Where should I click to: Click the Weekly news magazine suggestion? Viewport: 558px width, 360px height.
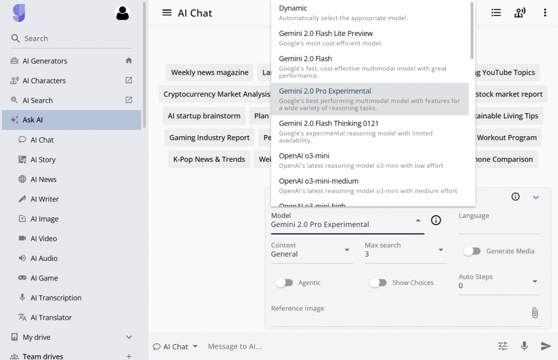click(210, 72)
